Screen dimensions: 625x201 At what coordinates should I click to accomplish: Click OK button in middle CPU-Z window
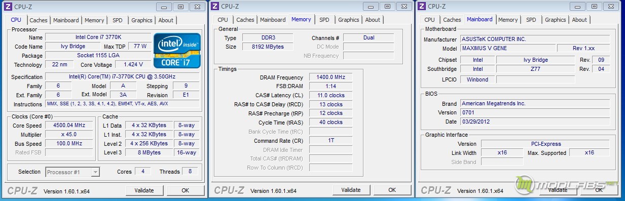(x=392, y=190)
